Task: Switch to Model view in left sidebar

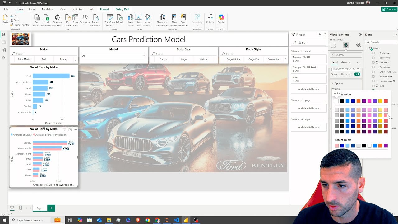Action: tap(4, 50)
